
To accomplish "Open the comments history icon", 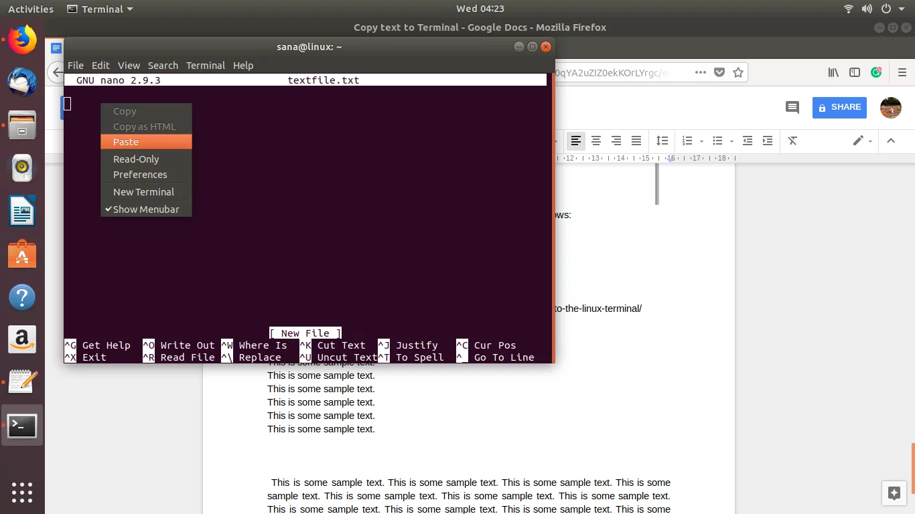I will point(792,107).
